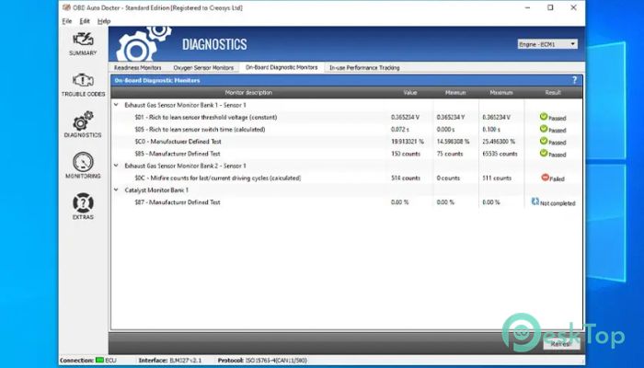Click the 19.913321 % value cell
Viewport: 644px width, 368px height.
(x=407, y=142)
